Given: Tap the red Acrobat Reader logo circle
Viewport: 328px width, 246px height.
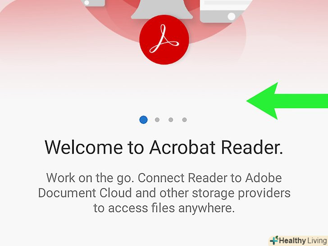Looking at the screenshot, I should [x=164, y=40].
